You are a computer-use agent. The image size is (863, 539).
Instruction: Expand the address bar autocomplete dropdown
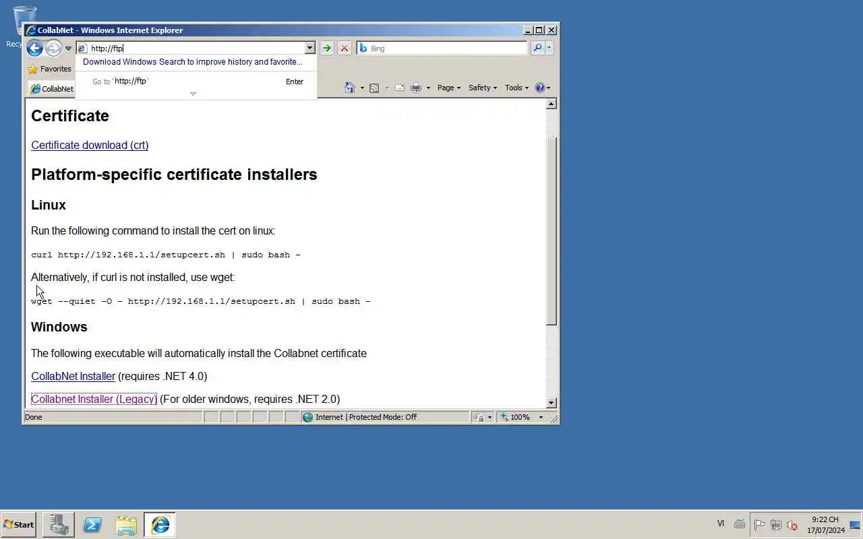point(310,48)
